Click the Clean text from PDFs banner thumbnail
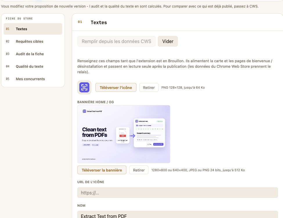Screen dimensions: 283x218 pyautogui.click(x=124, y=134)
